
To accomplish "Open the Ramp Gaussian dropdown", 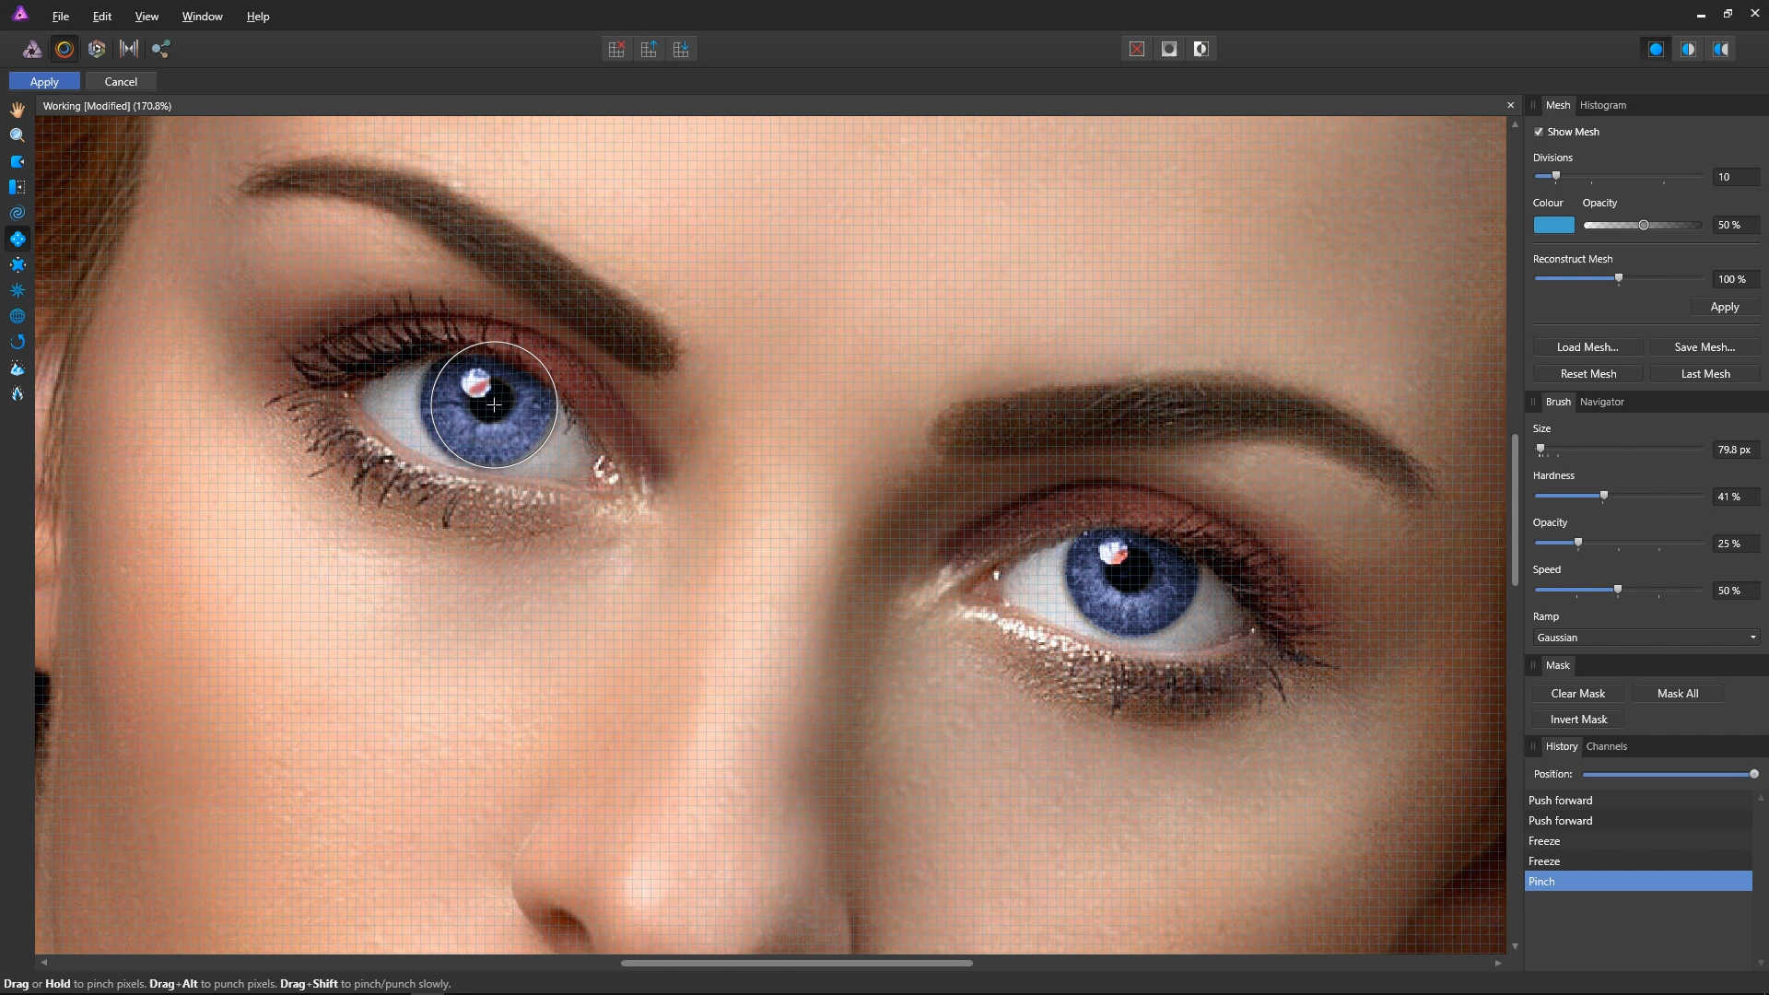I will click(x=1646, y=638).
